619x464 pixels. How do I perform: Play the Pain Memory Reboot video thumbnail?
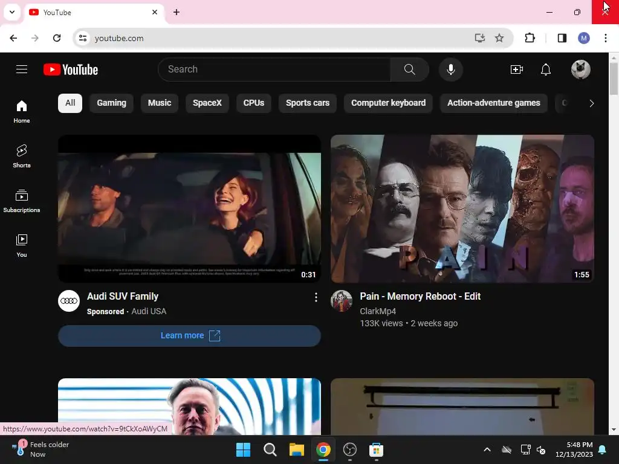coord(462,208)
